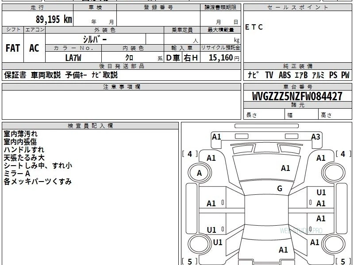Select the 保証書 item
The image size is (354, 265).
click(x=15, y=75)
